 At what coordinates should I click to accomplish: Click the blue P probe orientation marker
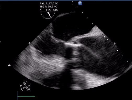(x=80, y=3)
